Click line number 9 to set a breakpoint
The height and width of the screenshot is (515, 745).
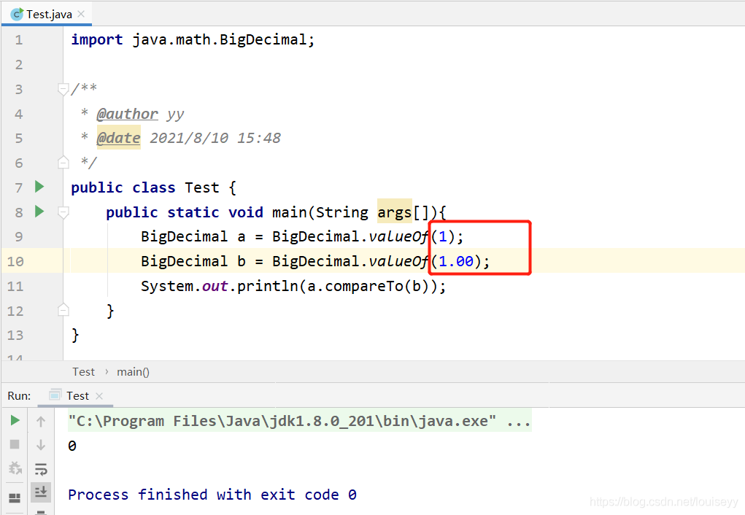coord(18,236)
